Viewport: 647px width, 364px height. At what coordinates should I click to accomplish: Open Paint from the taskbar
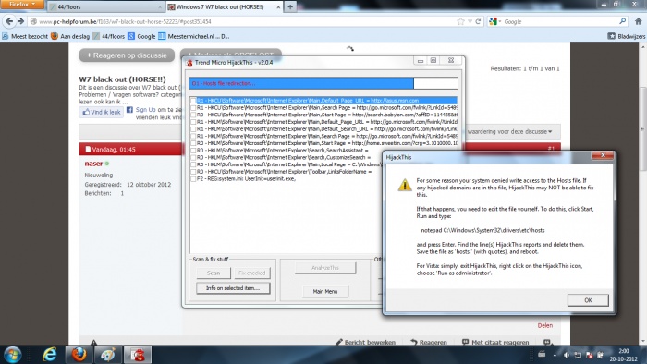(108, 355)
